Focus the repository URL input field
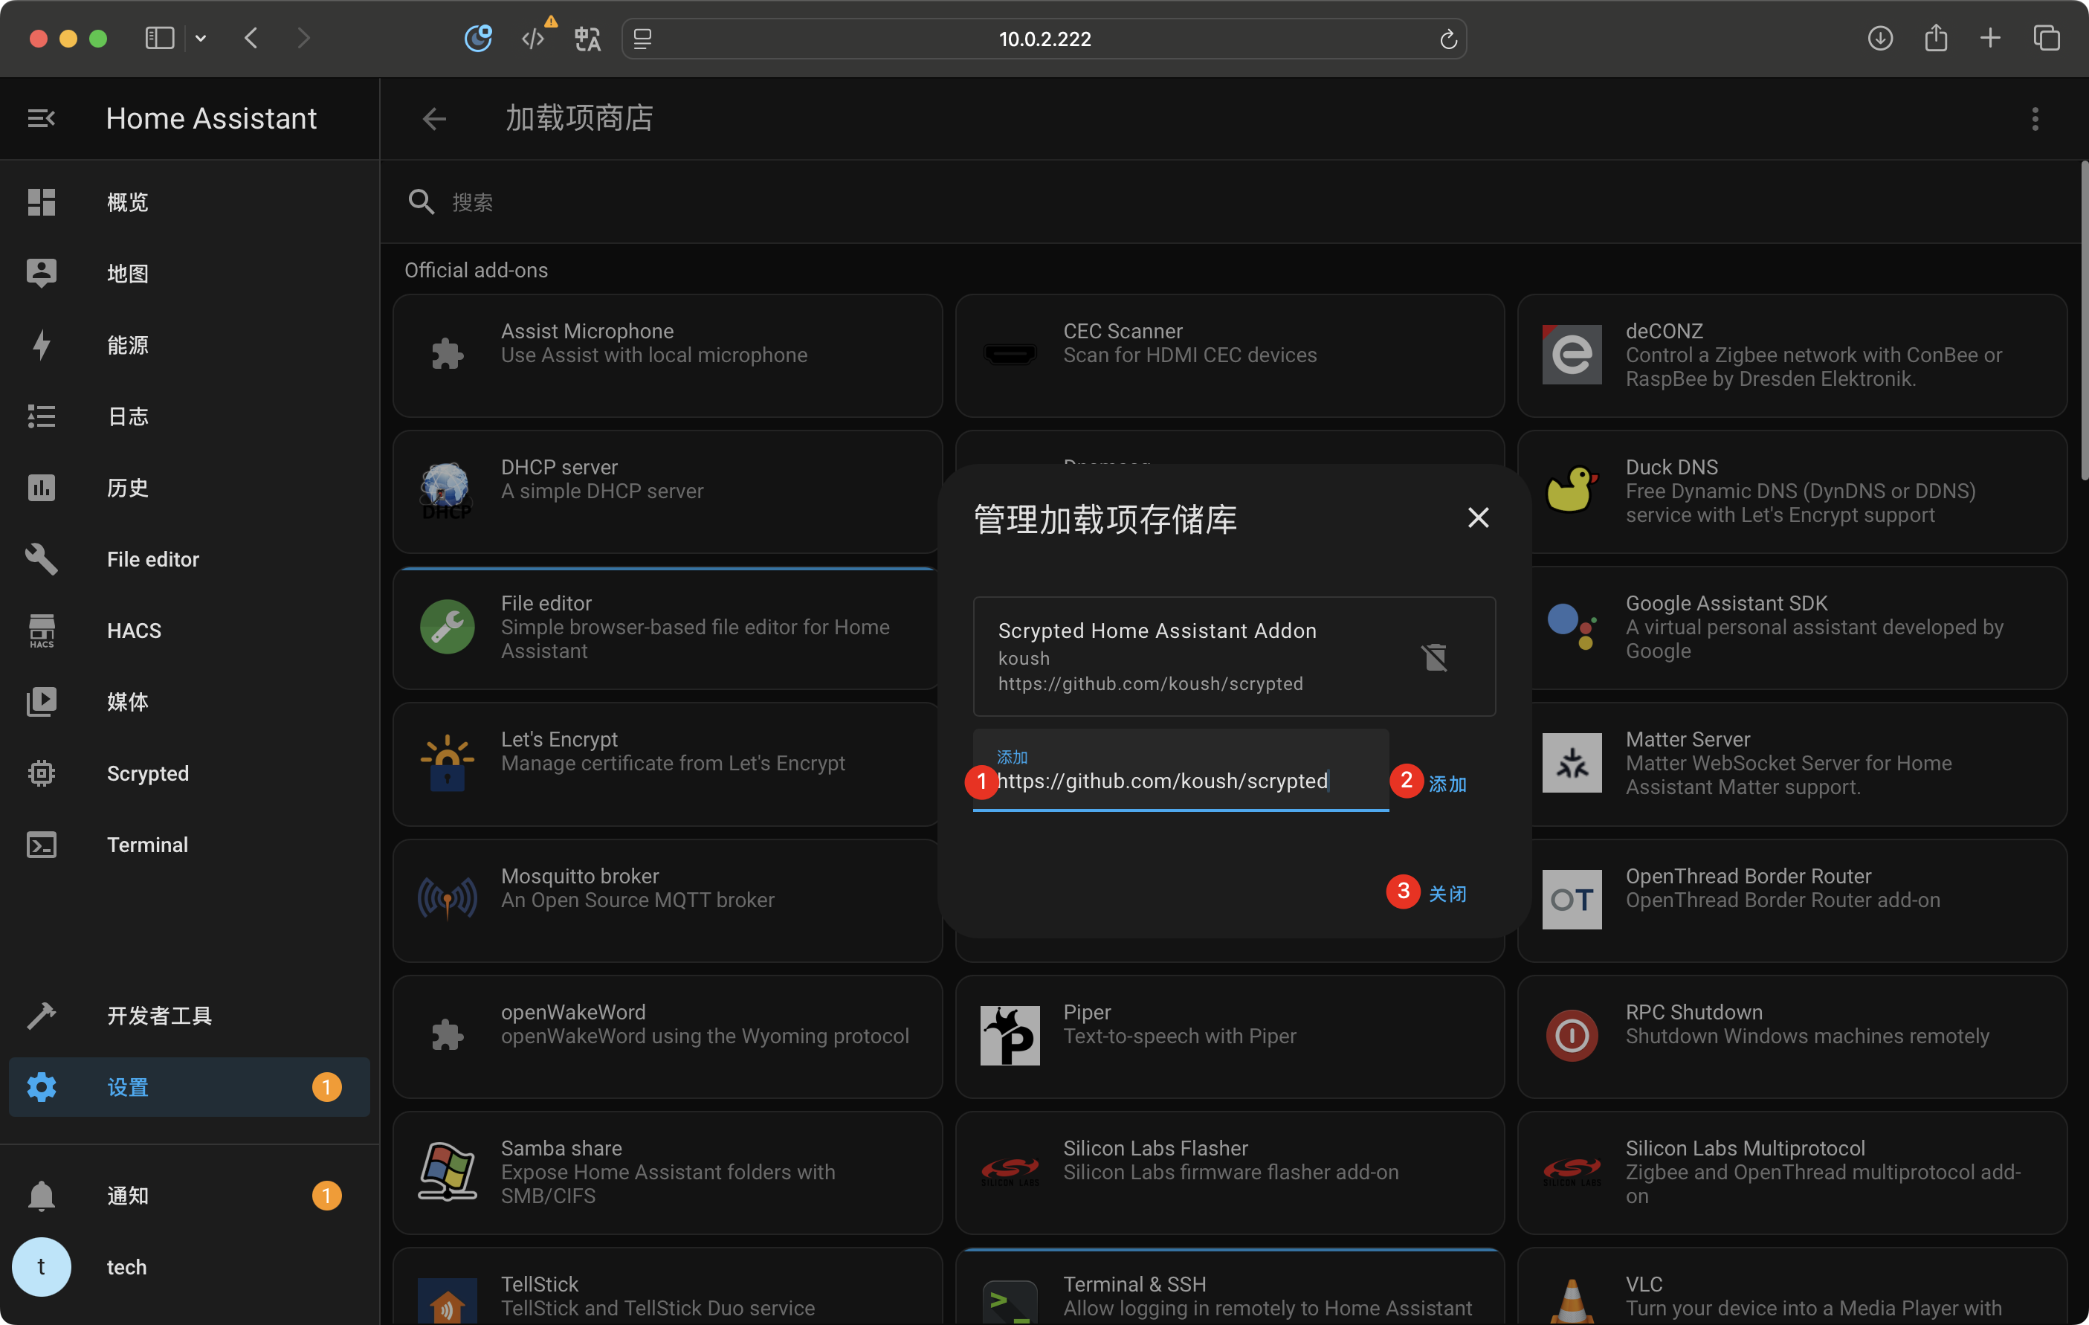 [1180, 770]
